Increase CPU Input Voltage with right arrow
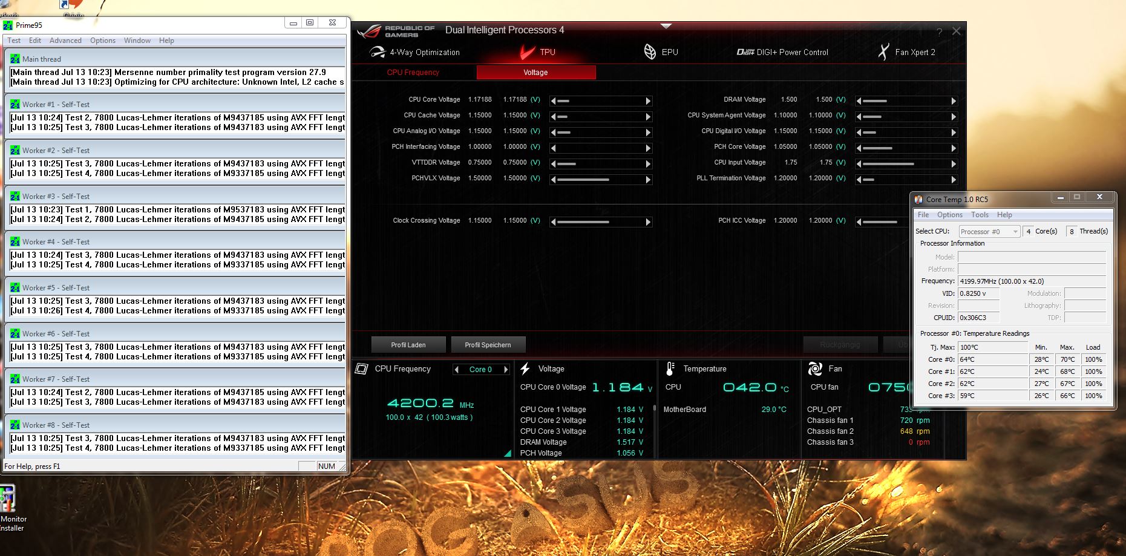The image size is (1126, 556). tap(954, 164)
